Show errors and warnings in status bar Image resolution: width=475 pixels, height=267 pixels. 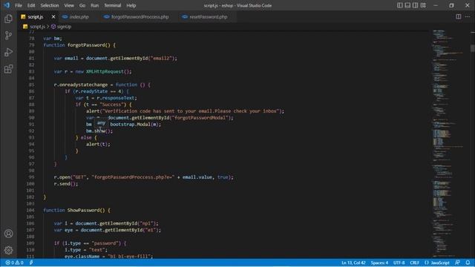[x=14, y=263]
